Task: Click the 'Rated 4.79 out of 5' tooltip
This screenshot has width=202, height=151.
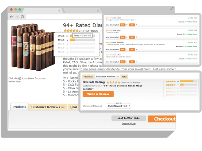Action: 82,36
